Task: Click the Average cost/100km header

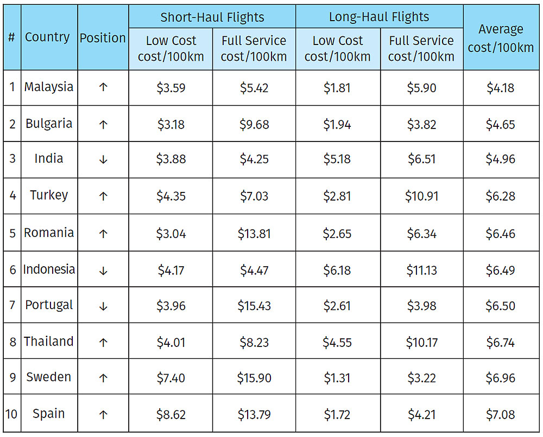Action: point(501,38)
